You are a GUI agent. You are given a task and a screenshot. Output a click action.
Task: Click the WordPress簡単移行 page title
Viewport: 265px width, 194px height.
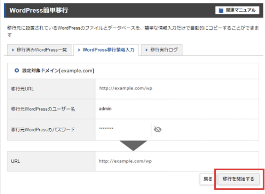pos(39,10)
